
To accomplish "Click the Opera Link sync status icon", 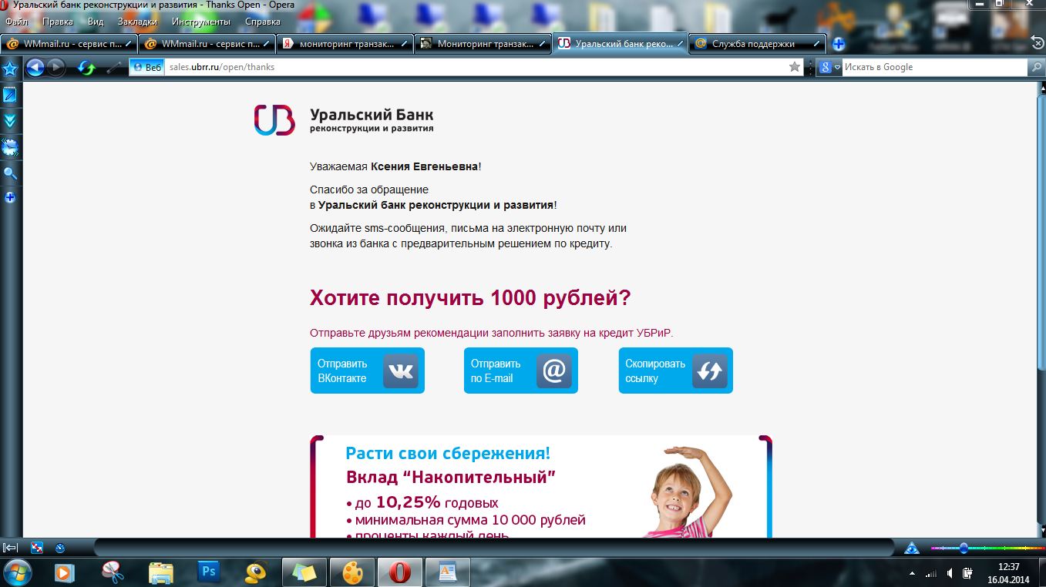I will tap(36, 548).
